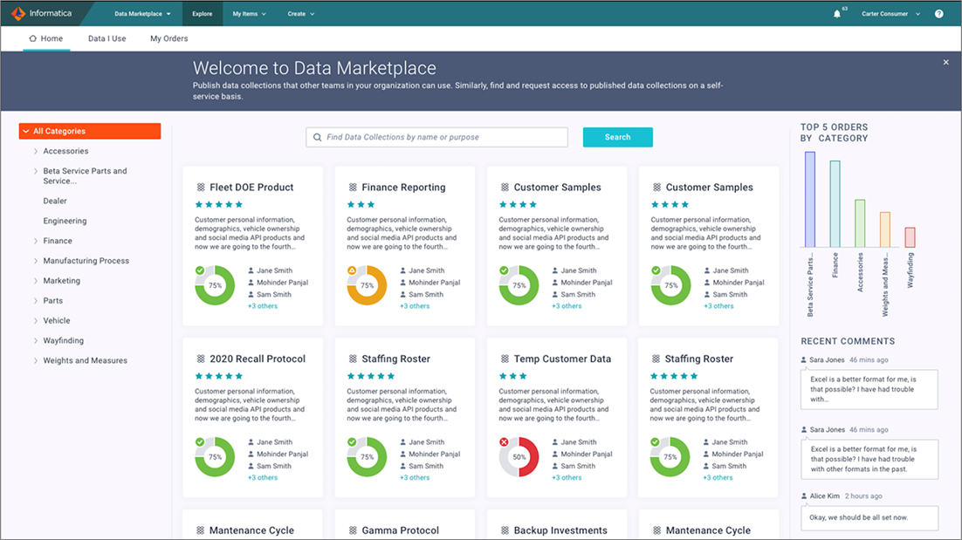The width and height of the screenshot is (962, 540).
Task: Expand the Wayfinding category
Action: click(x=36, y=340)
